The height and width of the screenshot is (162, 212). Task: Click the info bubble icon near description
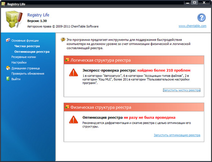[x=63, y=40]
